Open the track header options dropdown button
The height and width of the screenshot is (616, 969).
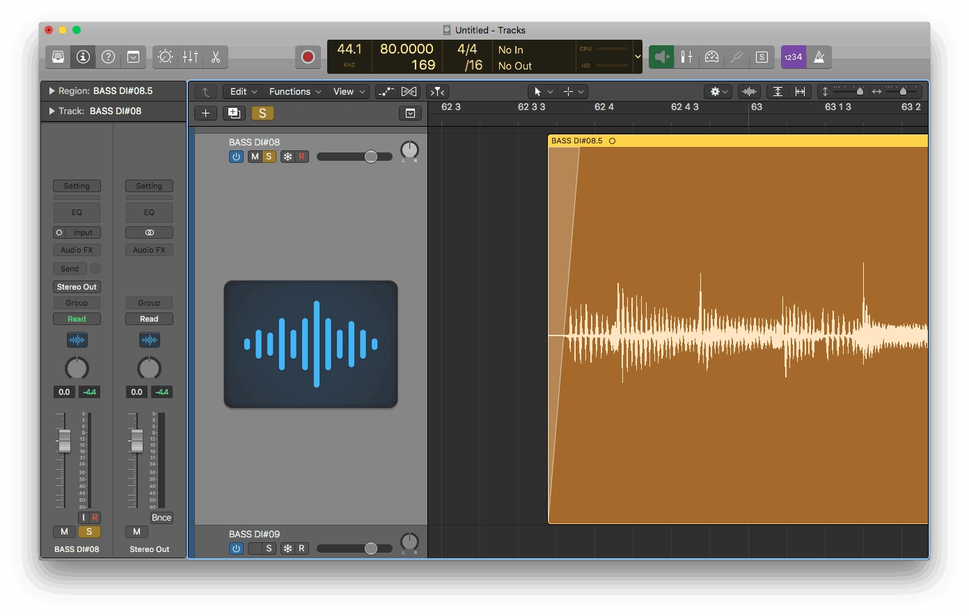point(410,113)
